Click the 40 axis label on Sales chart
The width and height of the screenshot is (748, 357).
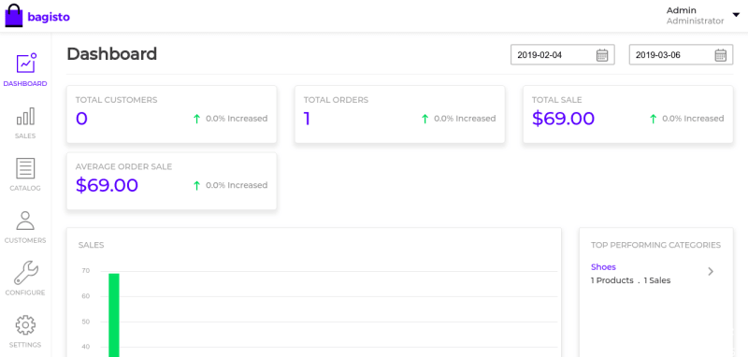85,347
